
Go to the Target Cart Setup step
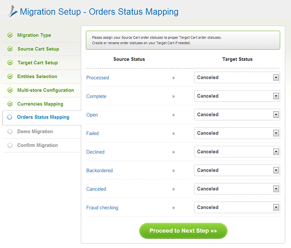click(38, 63)
